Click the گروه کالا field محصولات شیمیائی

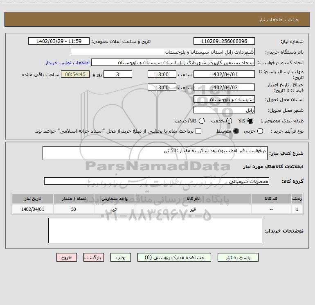tap(157, 181)
